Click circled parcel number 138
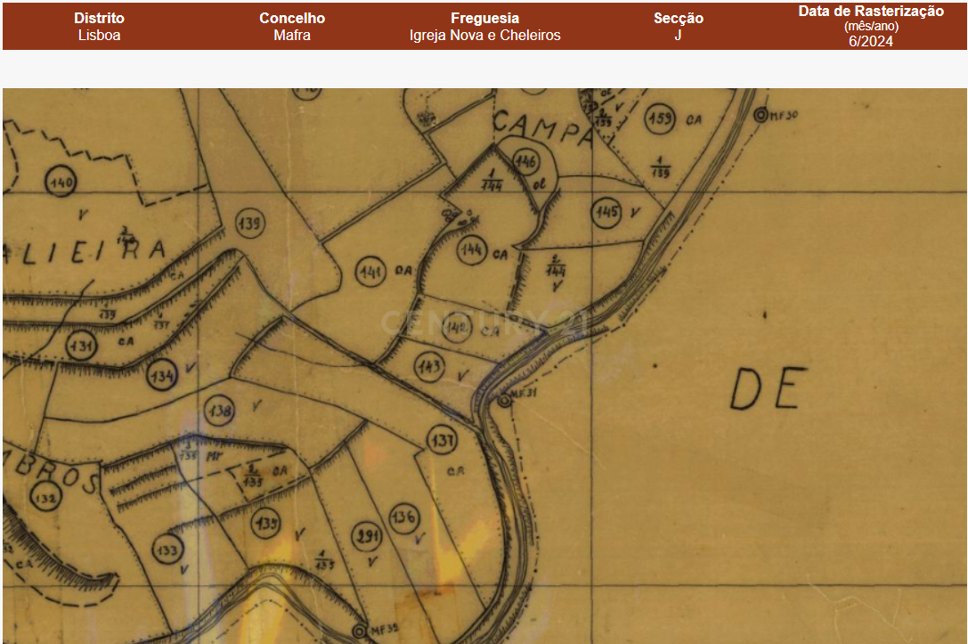Screen dimensions: 968x644 220,411
